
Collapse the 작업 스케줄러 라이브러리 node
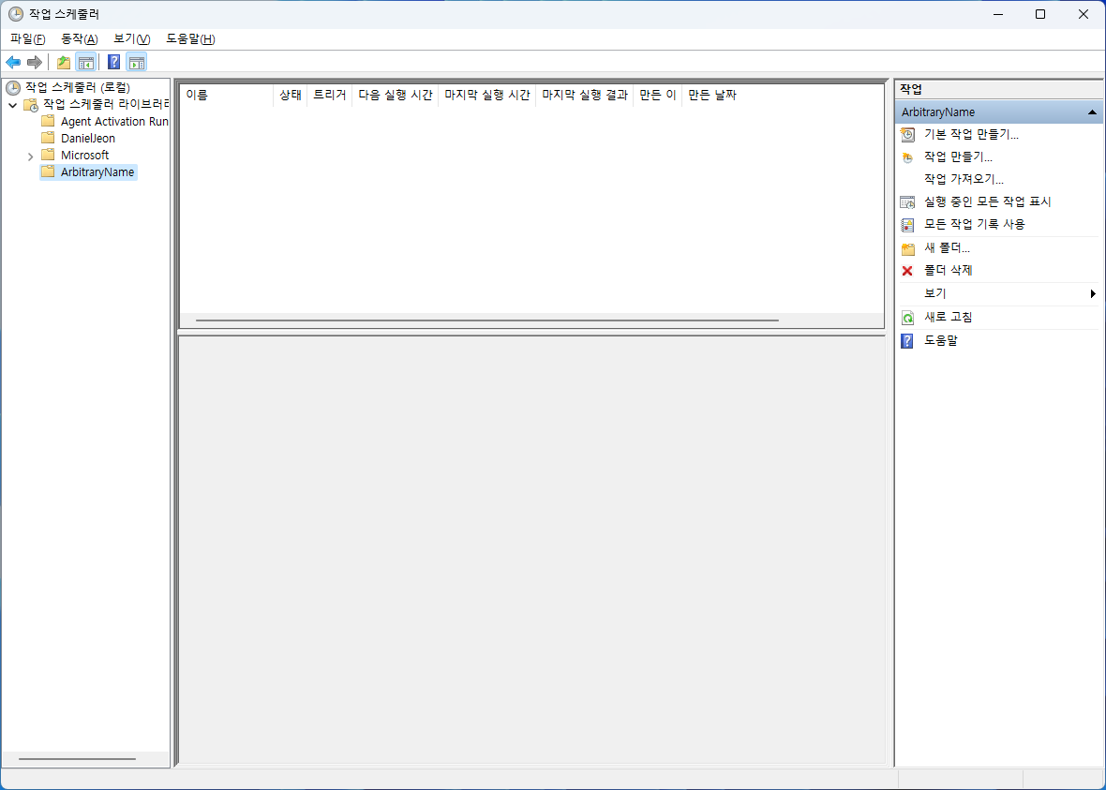13,105
